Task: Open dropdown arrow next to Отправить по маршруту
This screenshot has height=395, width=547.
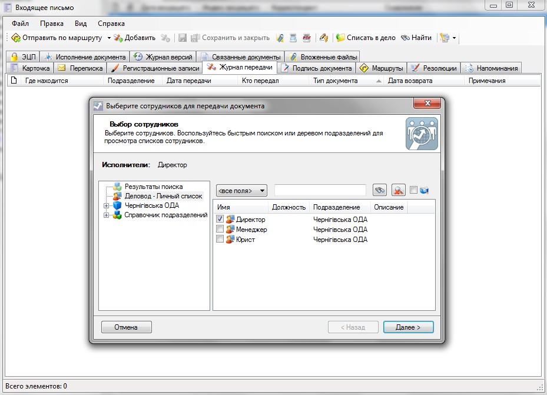Action: point(109,38)
